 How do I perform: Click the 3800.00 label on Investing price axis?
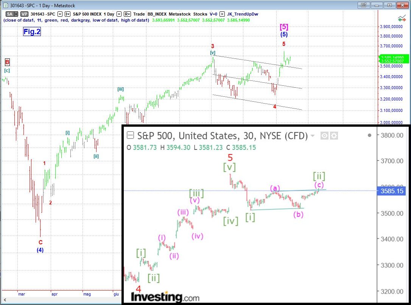[x=392, y=135]
